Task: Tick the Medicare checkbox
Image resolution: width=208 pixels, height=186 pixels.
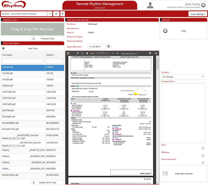Action: tap(203, 156)
